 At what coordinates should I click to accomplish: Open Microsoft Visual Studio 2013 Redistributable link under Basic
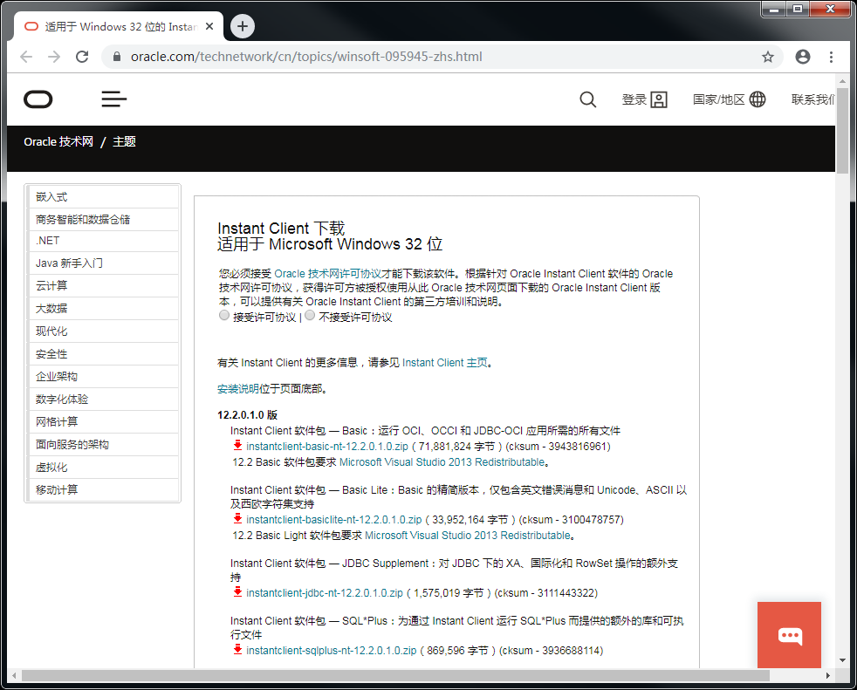[x=442, y=462]
